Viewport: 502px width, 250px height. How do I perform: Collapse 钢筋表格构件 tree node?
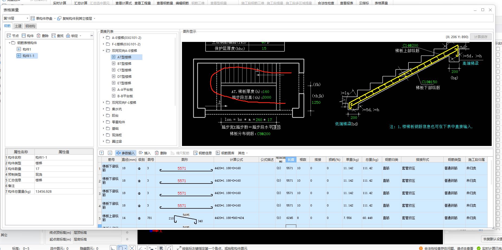(x=9, y=43)
